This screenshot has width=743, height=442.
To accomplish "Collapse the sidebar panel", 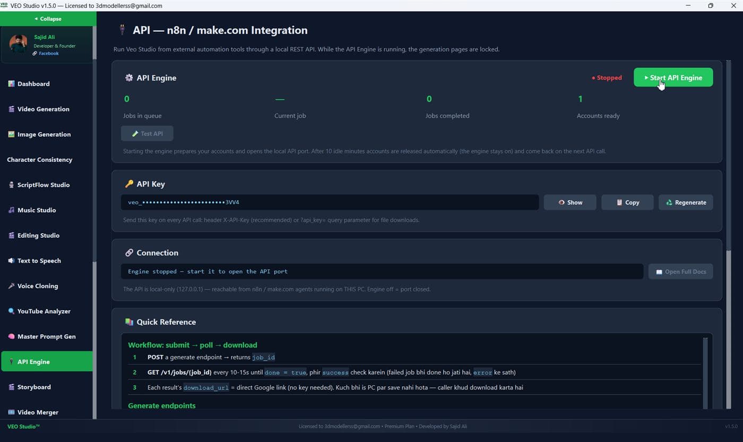I will tap(48, 19).
